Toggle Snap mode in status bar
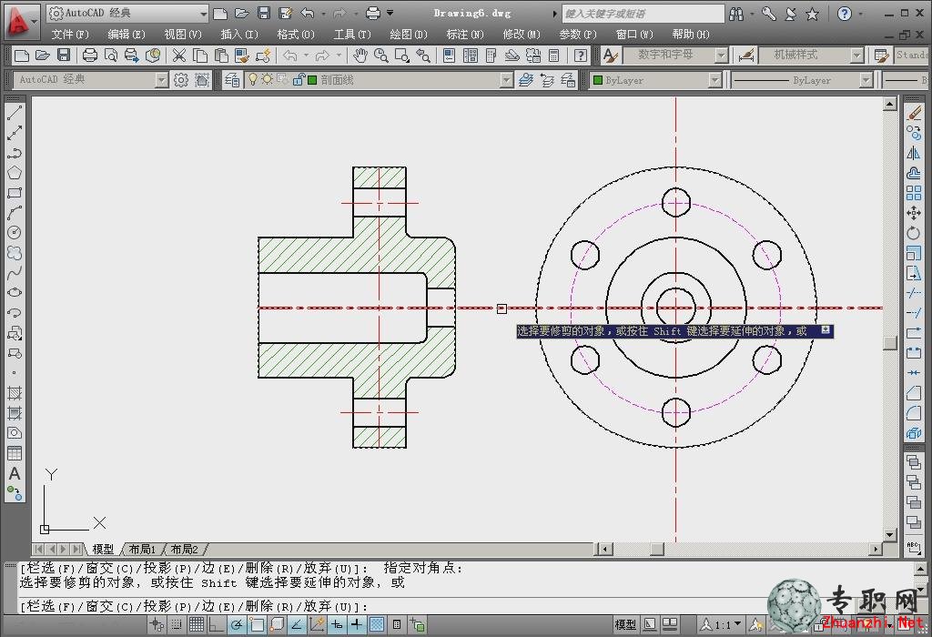 pyautogui.click(x=177, y=624)
